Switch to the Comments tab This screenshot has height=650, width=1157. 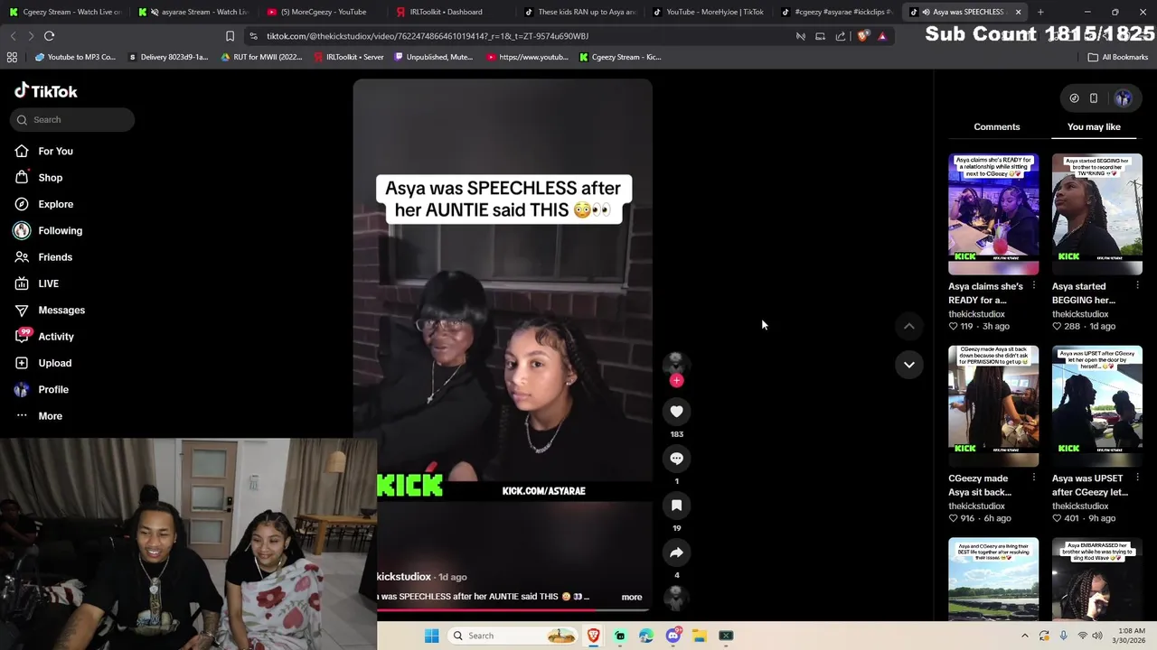[x=996, y=126]
